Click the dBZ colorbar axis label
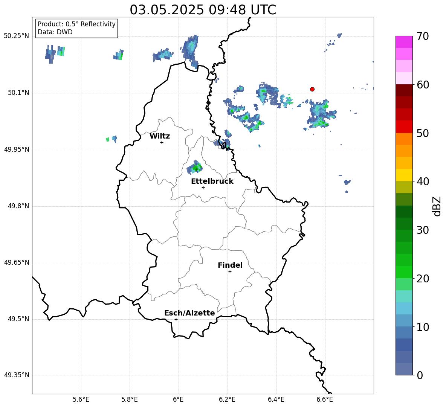 coord(436,206)
